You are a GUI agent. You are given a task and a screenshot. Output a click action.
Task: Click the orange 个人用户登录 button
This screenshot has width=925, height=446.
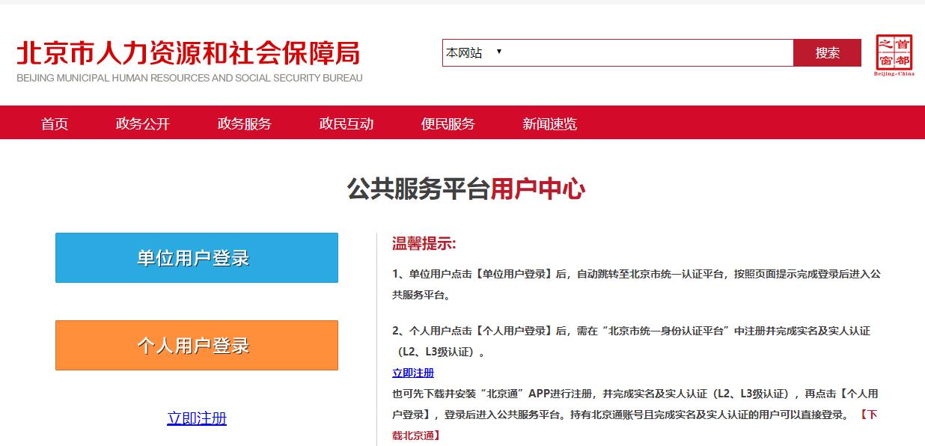click(197, 346)
